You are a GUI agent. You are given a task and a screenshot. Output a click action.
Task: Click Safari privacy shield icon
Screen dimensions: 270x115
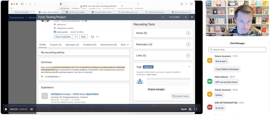point(61,4)
